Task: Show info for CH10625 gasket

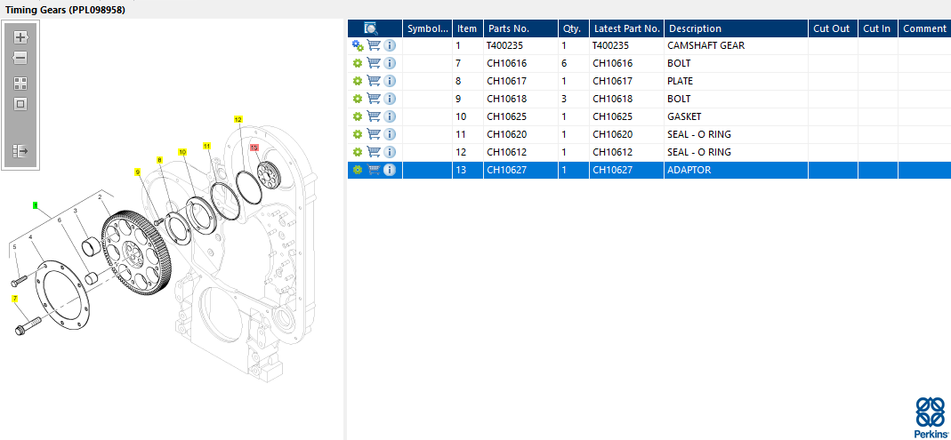Action: pyautogui.click(x=390, y=116)
